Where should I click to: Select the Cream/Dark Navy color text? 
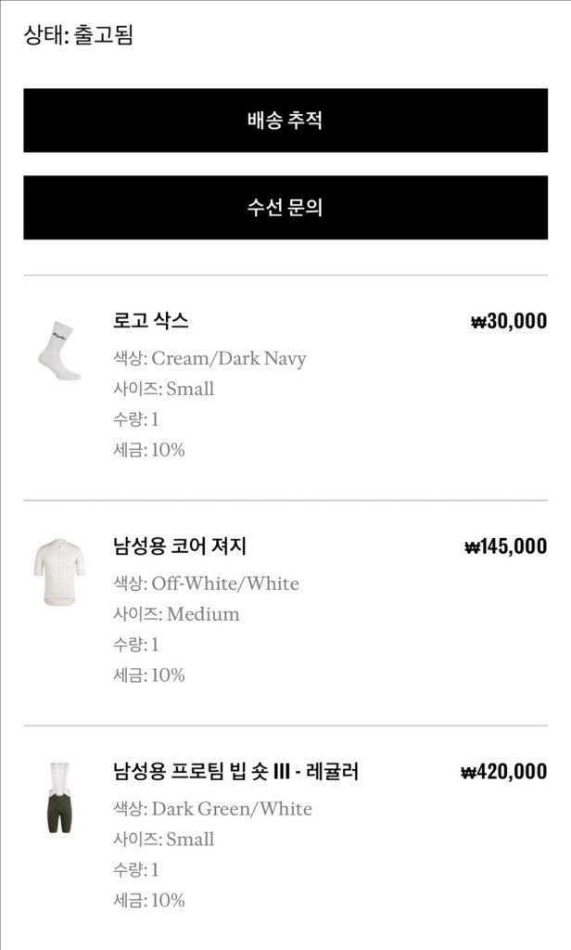point(208,358)
